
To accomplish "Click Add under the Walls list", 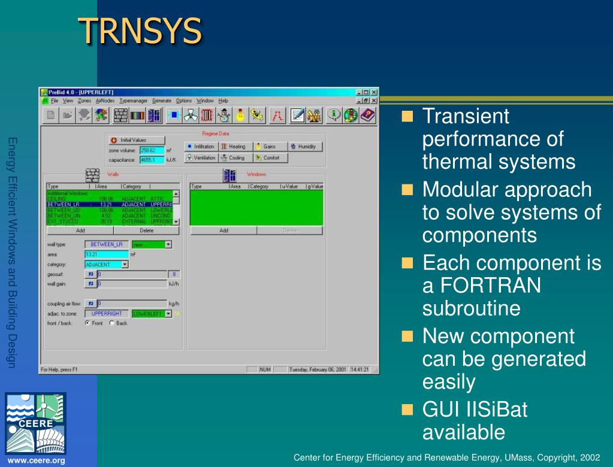I will [80, 231].
